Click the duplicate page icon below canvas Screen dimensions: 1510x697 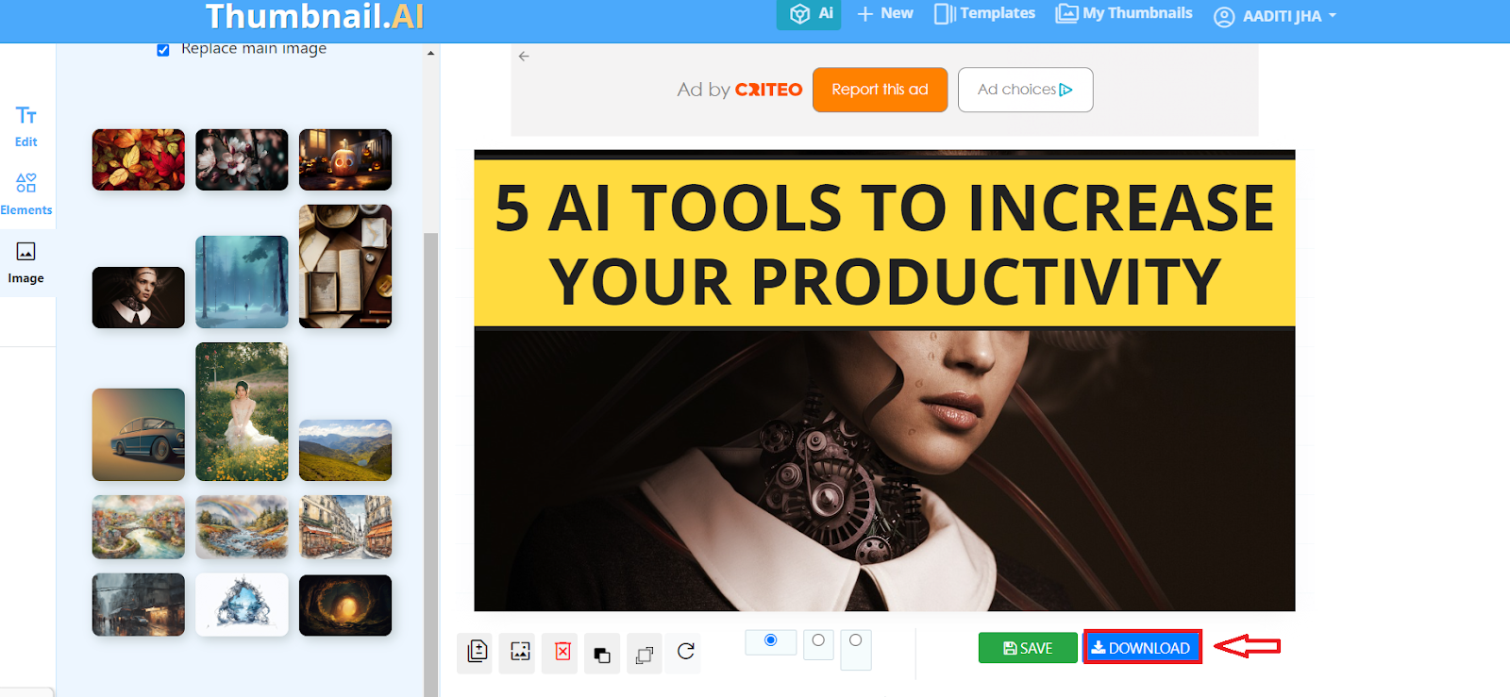pos(478,652)
